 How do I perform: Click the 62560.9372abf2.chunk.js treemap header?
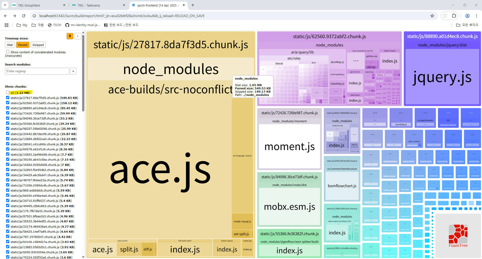coord(329,36)
